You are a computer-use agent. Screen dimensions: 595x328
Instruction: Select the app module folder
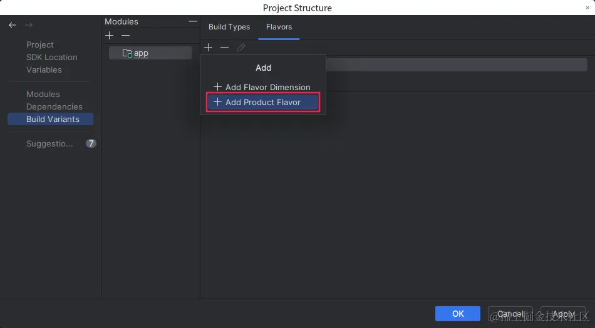click(151, 53)
